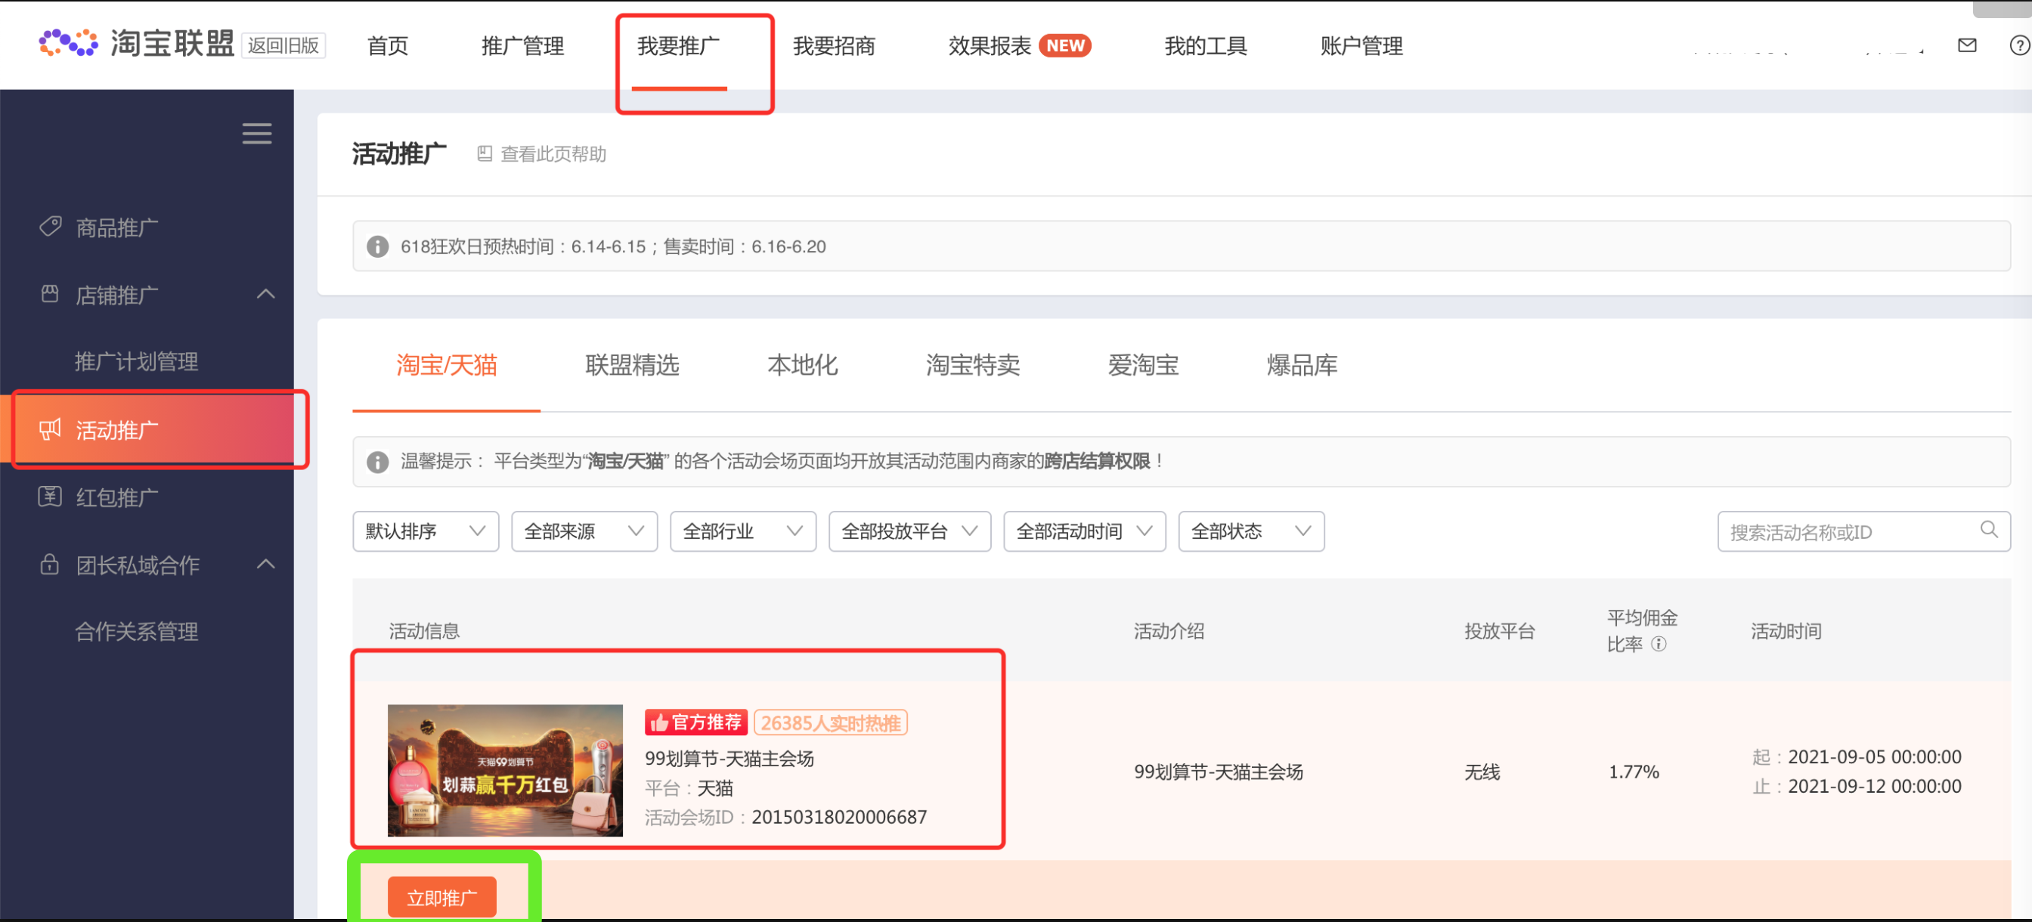The width and height of the screenshot is (2032, 922).
Task: Open 红包推广 sidebar item
Action: [x=116, y=498]
